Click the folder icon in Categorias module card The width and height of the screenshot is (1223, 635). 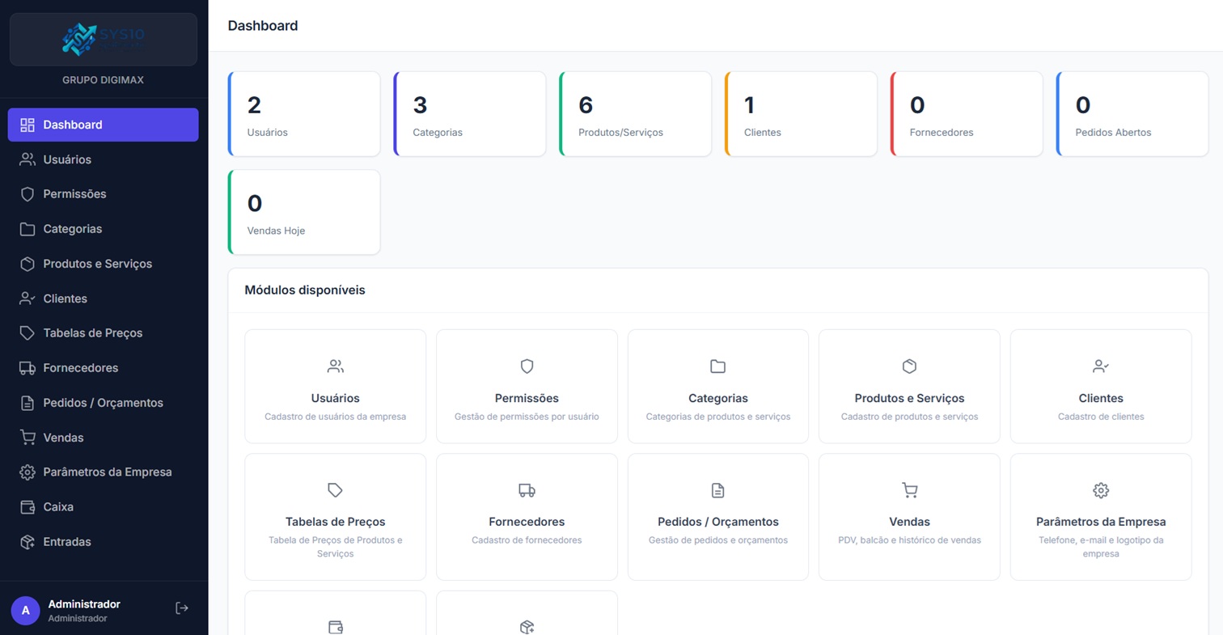click(718, 366)
